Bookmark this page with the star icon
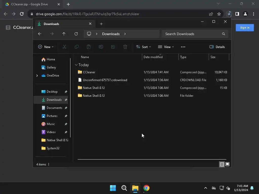This screenshot has height=194, width=259. pyautogui.click(x=219, y=14)
